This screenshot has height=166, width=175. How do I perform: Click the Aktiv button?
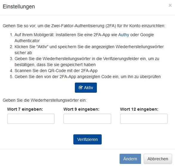pyautogui.click(x=86, y=88)
